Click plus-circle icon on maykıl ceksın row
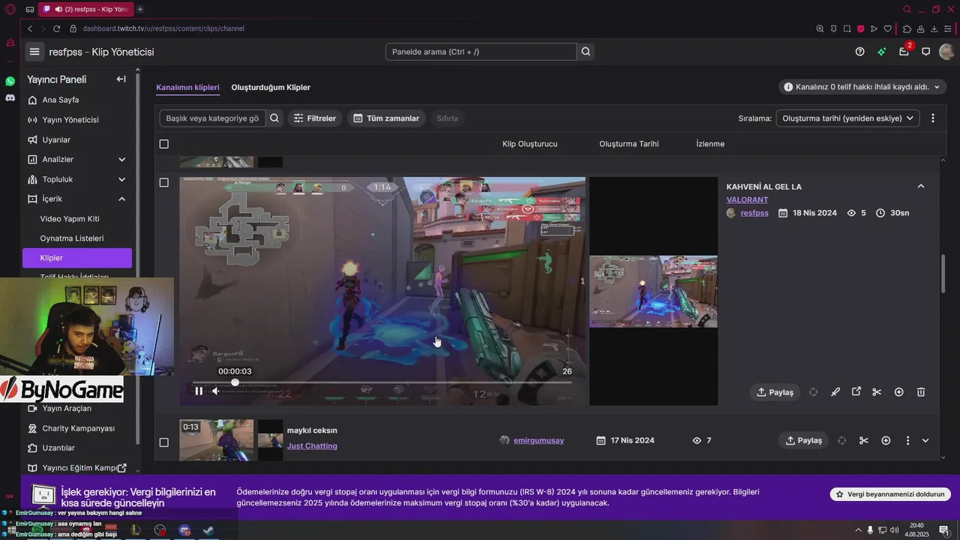The height and width of the screenshot is (540, 960). point(886,440)
